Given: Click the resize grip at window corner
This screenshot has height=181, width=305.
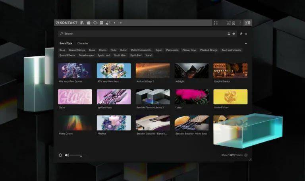Looking at the screenshot, I should 250,160.
